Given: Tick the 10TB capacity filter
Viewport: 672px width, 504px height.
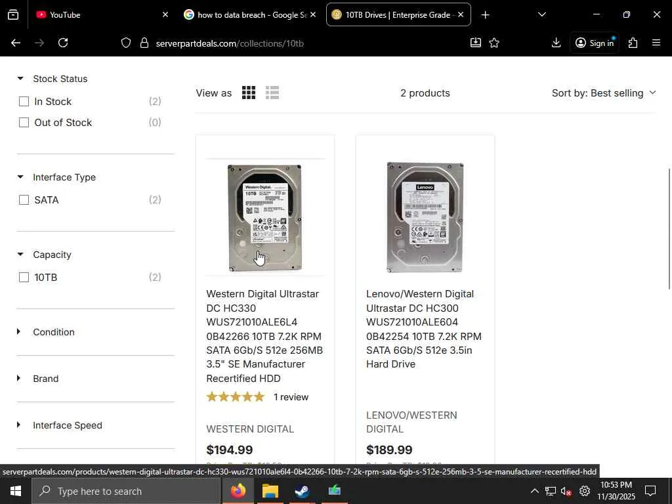Looking at the screenshot, I should (x=24, y=278).
